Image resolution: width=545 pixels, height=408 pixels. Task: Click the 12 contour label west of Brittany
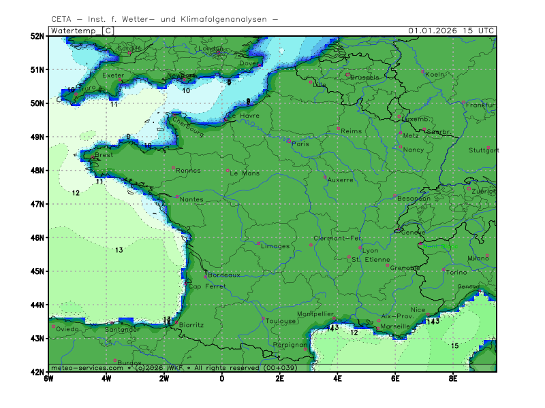[76, 193]
